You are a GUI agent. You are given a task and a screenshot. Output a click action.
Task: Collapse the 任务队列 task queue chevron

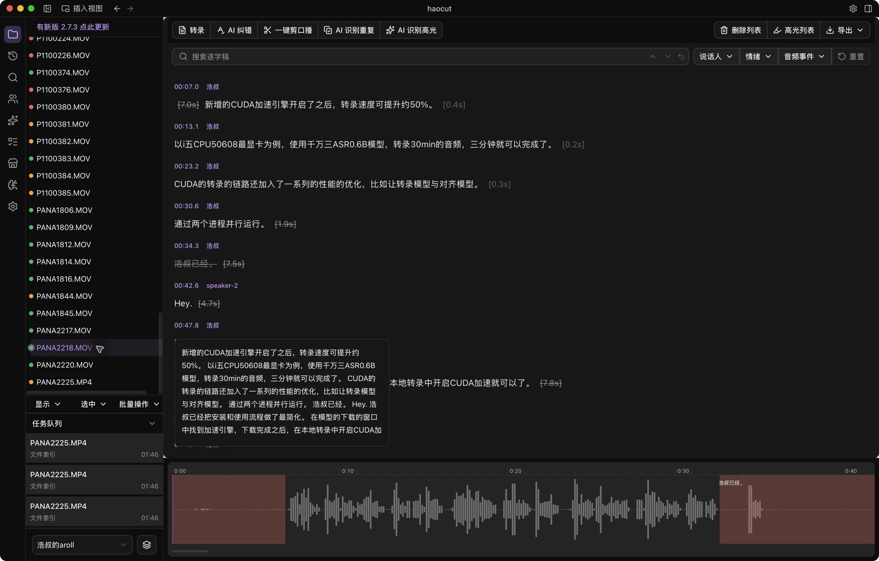152,424
